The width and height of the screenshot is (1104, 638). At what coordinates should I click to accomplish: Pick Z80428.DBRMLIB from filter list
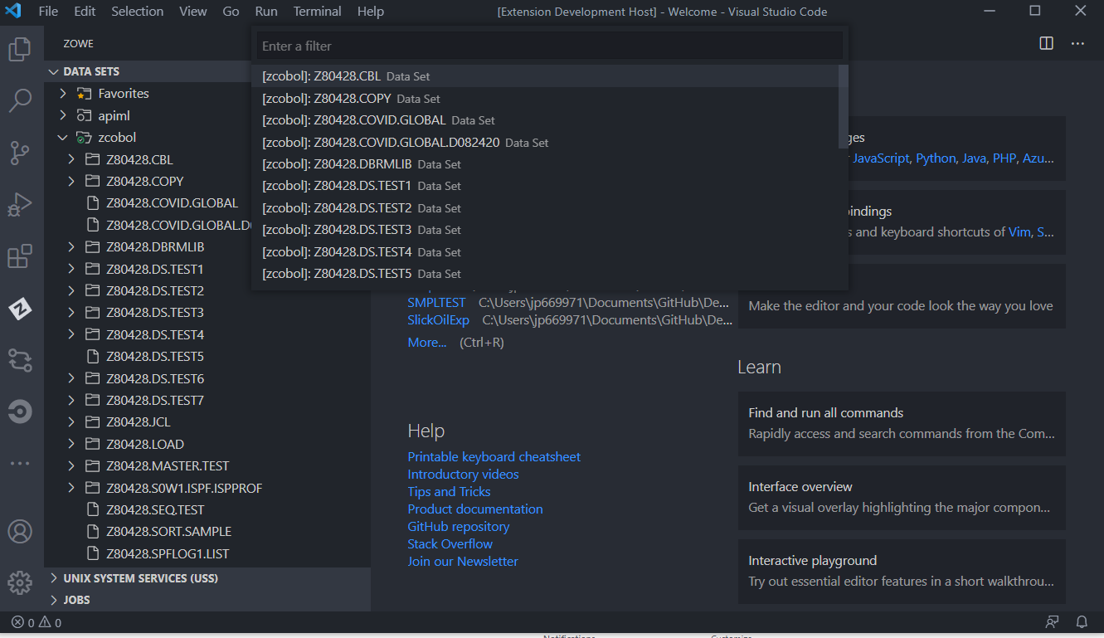pos(550,164)
